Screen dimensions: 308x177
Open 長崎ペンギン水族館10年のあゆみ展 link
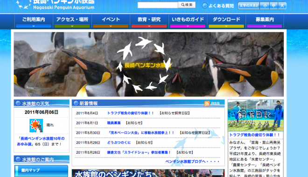point(41,141)
